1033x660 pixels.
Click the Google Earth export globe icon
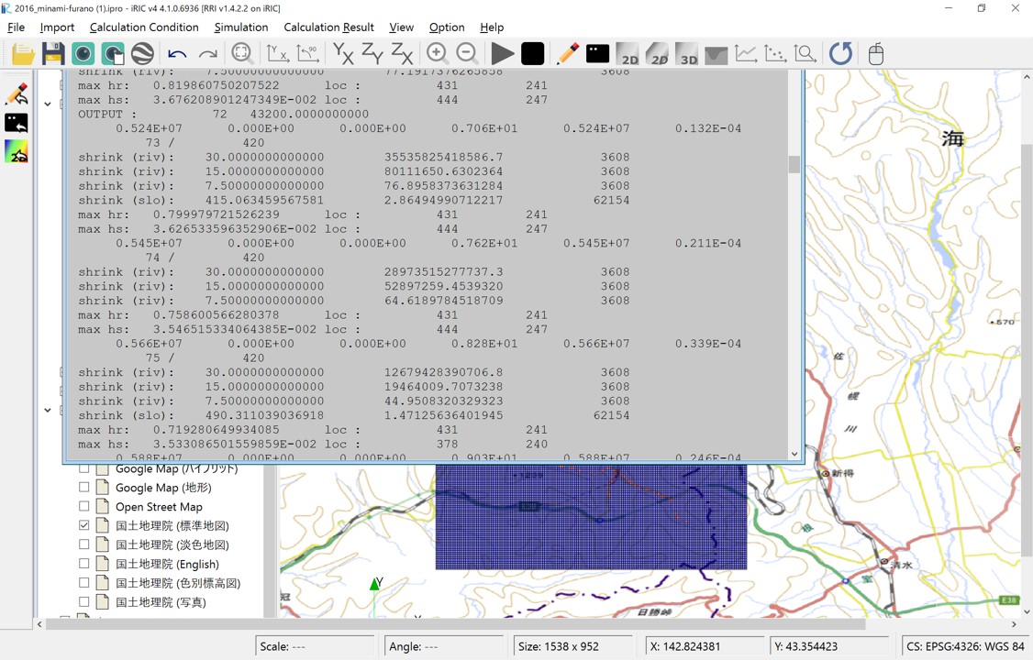click(x=142, y=53)
